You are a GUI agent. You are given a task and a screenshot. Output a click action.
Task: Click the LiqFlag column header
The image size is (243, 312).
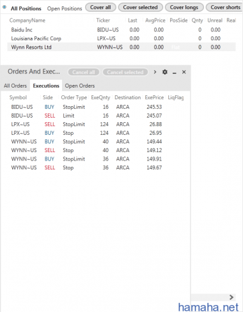176,98
